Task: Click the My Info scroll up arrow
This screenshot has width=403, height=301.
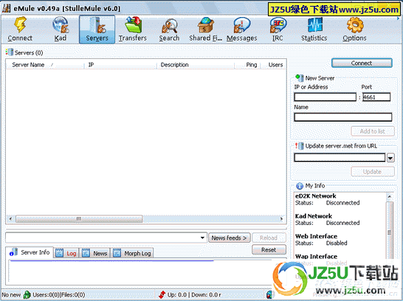Action: (x=390, y=196)
